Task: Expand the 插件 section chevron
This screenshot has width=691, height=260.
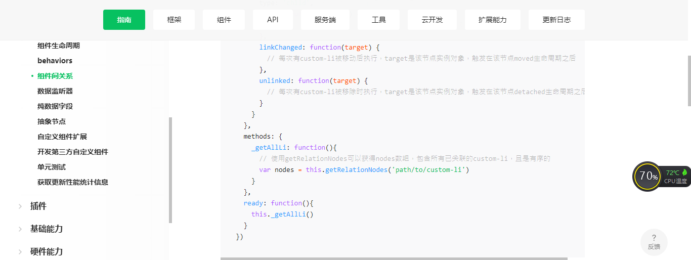Action: (20, 206)
